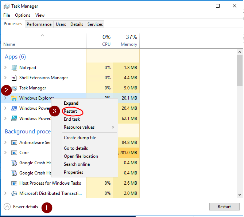This screenshot has width=244, height=217.
Task: Click the Windows Explorer folder icon
Action: point(14,98)
